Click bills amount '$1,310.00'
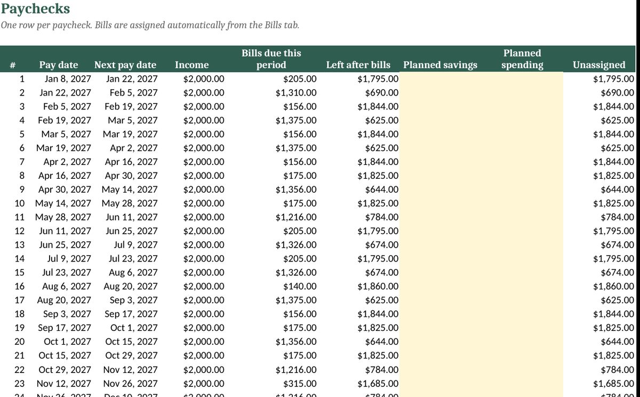The width and height of the screenshot is (640, 397). coord(296,93)
